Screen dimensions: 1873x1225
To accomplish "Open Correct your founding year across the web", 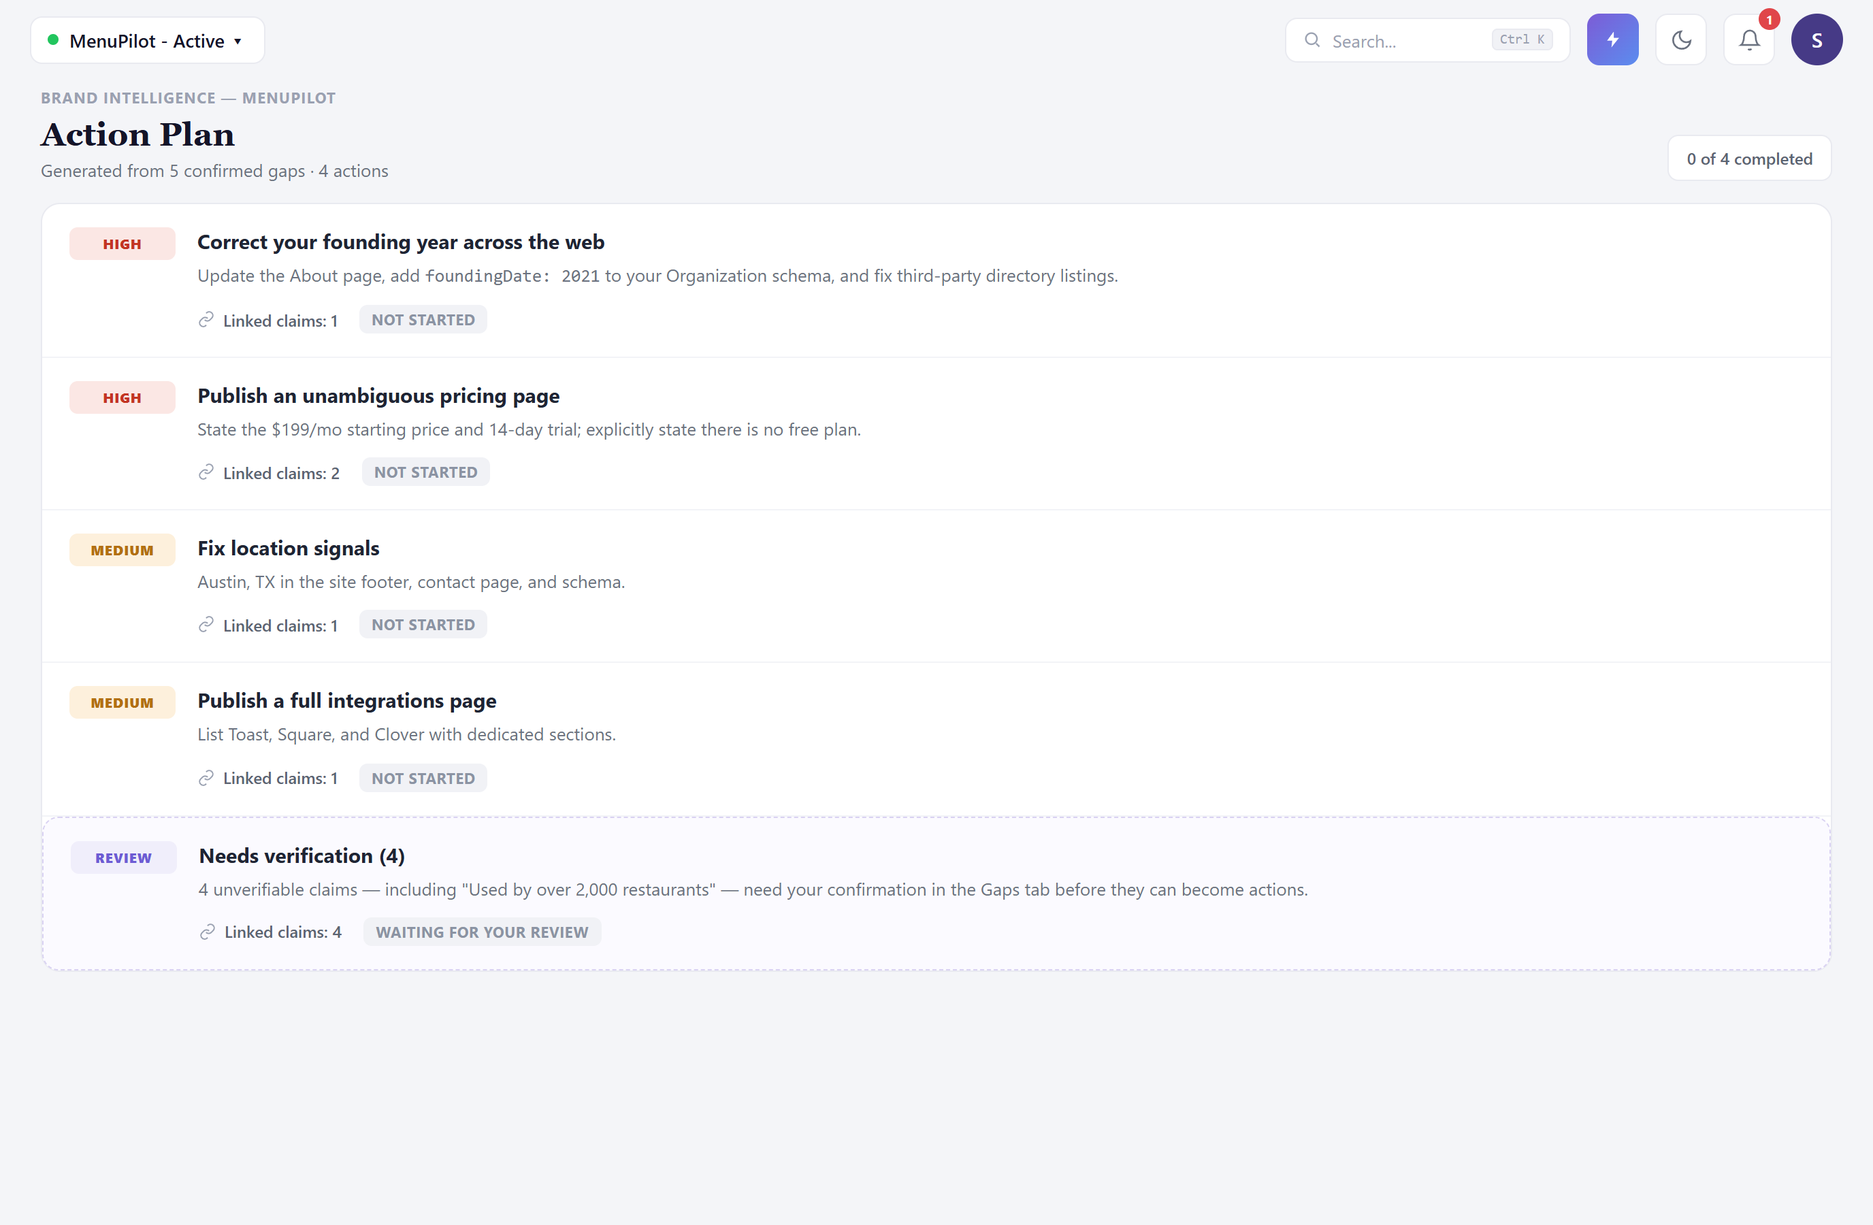I will (x=401, y=242).
